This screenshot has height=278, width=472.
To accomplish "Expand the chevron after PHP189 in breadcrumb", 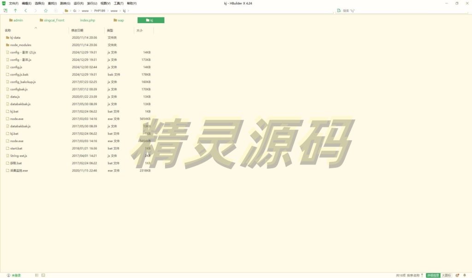I will pyautogui.click(x=108, y=11).
